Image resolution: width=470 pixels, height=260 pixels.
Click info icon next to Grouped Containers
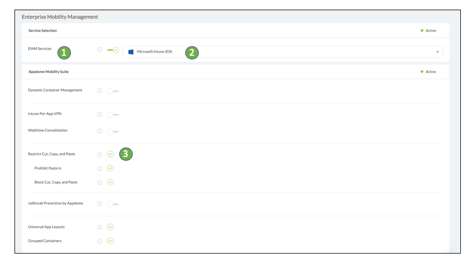point(99,241)
